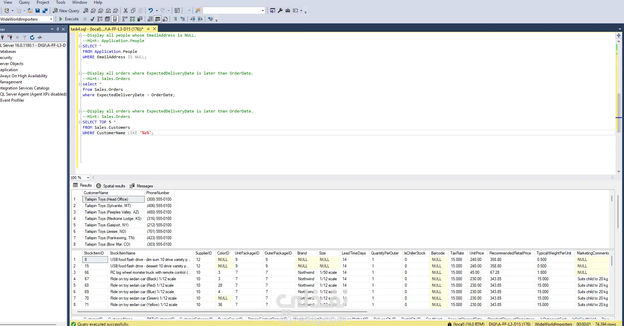The image size is (624, 326).
Task: Open a new DMX query
Action: (101, 11)
